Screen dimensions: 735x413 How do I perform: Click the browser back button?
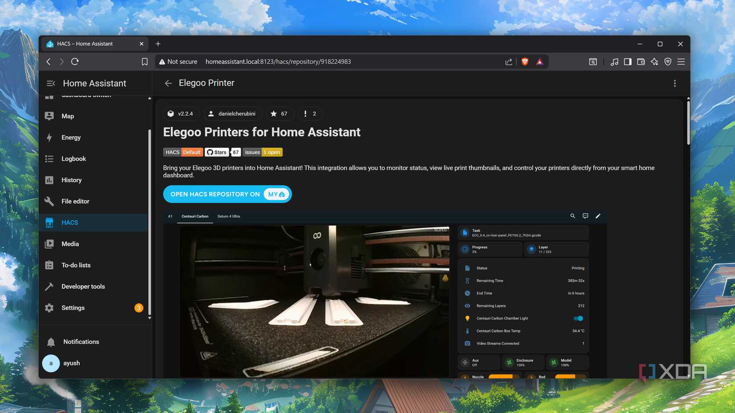pos(48,61)
